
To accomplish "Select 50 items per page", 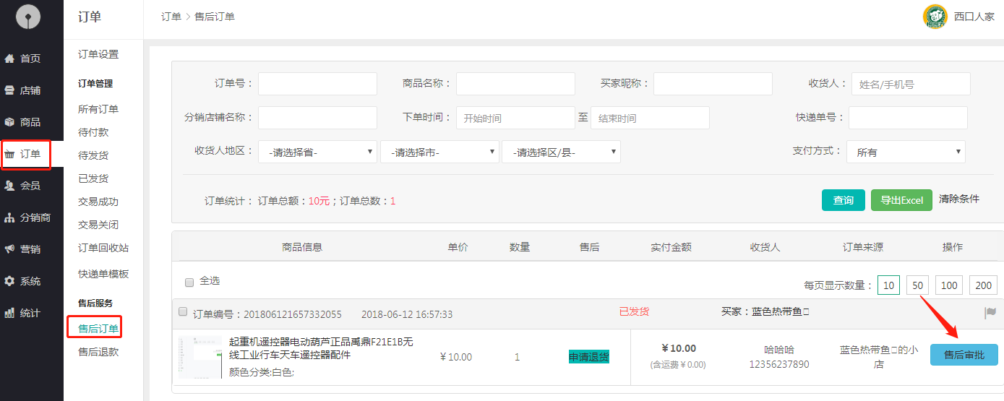I will pyautogui.click(x=917, y=285).
